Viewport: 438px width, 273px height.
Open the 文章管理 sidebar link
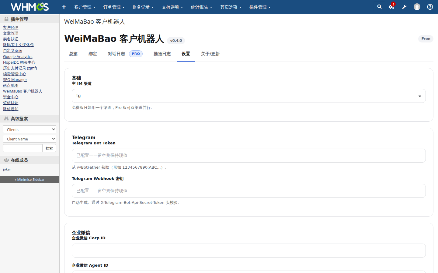point(11,33)
